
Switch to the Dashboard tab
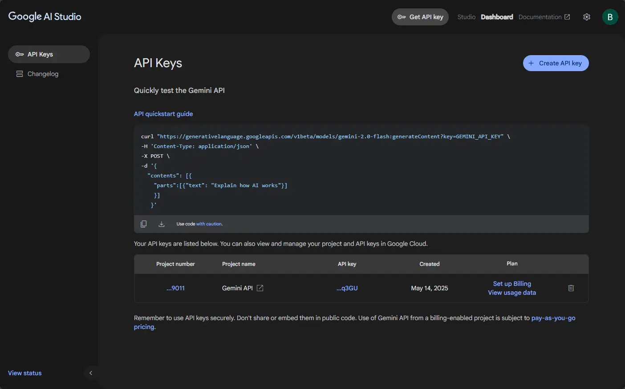[497, 17]
